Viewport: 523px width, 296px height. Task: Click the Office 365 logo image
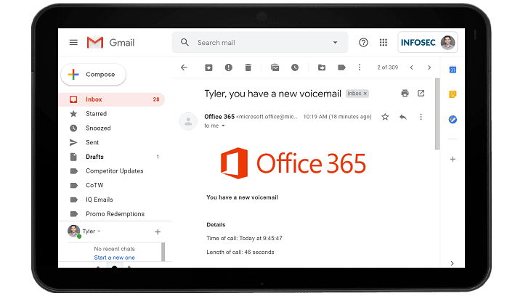(293, 163)
